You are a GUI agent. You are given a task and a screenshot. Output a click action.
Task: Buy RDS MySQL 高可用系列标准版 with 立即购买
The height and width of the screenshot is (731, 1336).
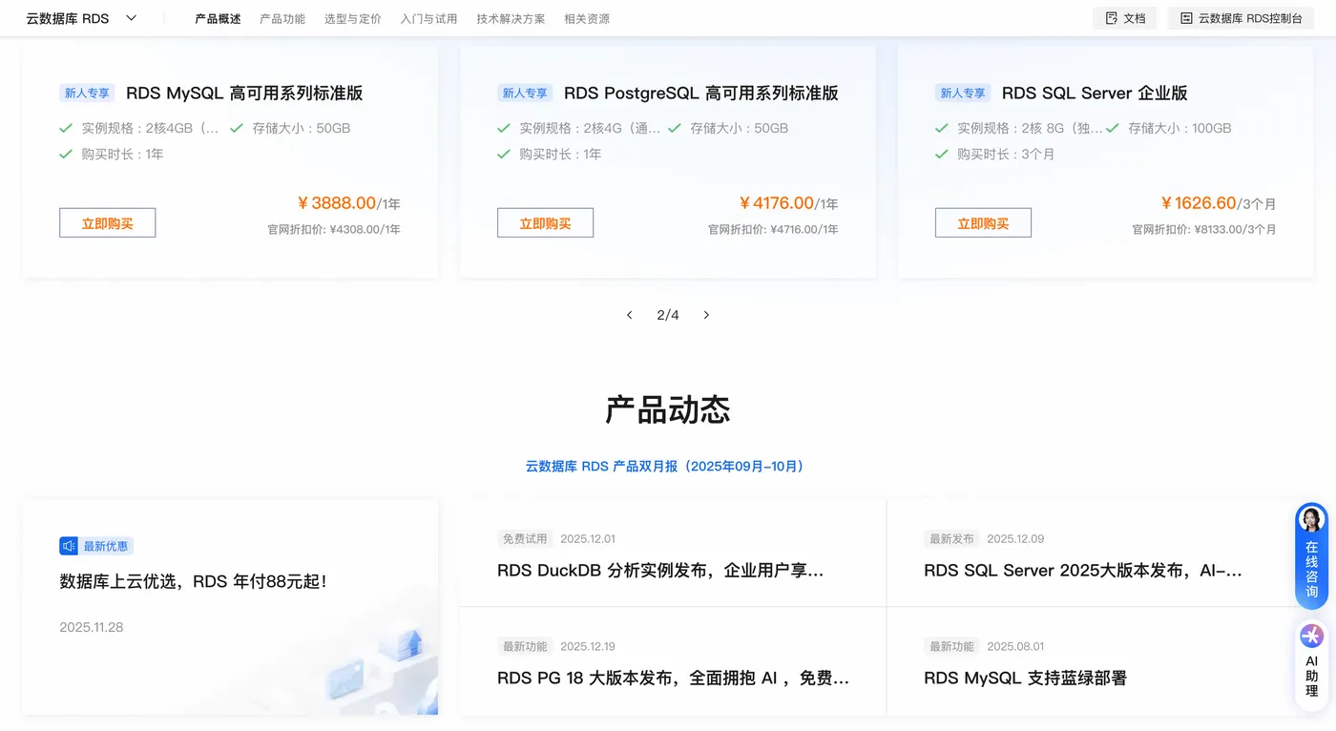[107, 223]
